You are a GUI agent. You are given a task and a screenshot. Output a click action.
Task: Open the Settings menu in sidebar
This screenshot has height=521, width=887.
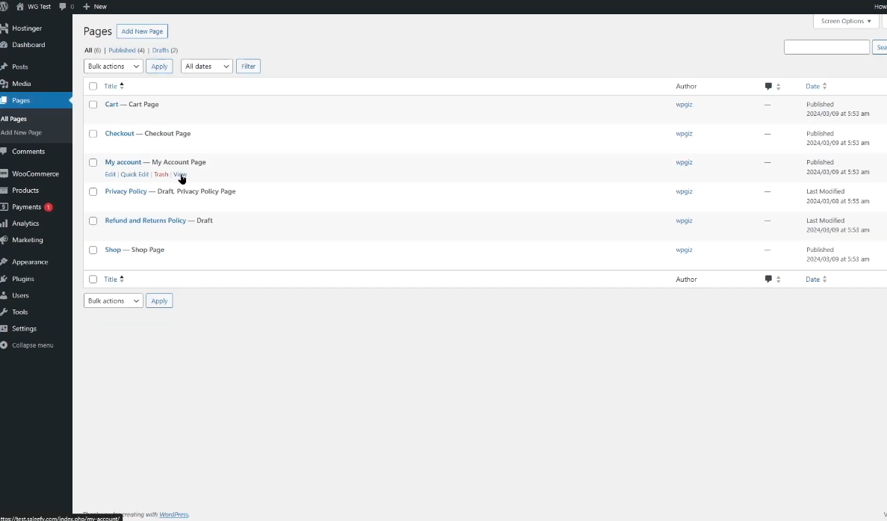(24, 329)
